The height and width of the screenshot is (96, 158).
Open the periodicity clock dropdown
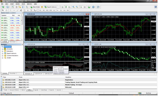[x=95, y=7]
